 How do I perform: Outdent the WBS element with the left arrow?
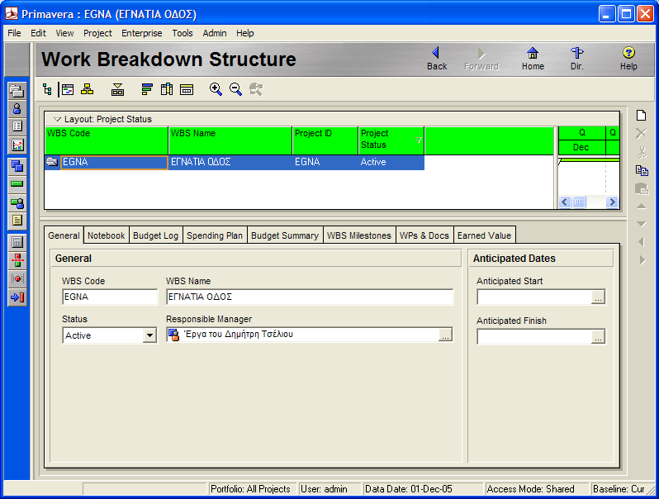pos(642,242)
